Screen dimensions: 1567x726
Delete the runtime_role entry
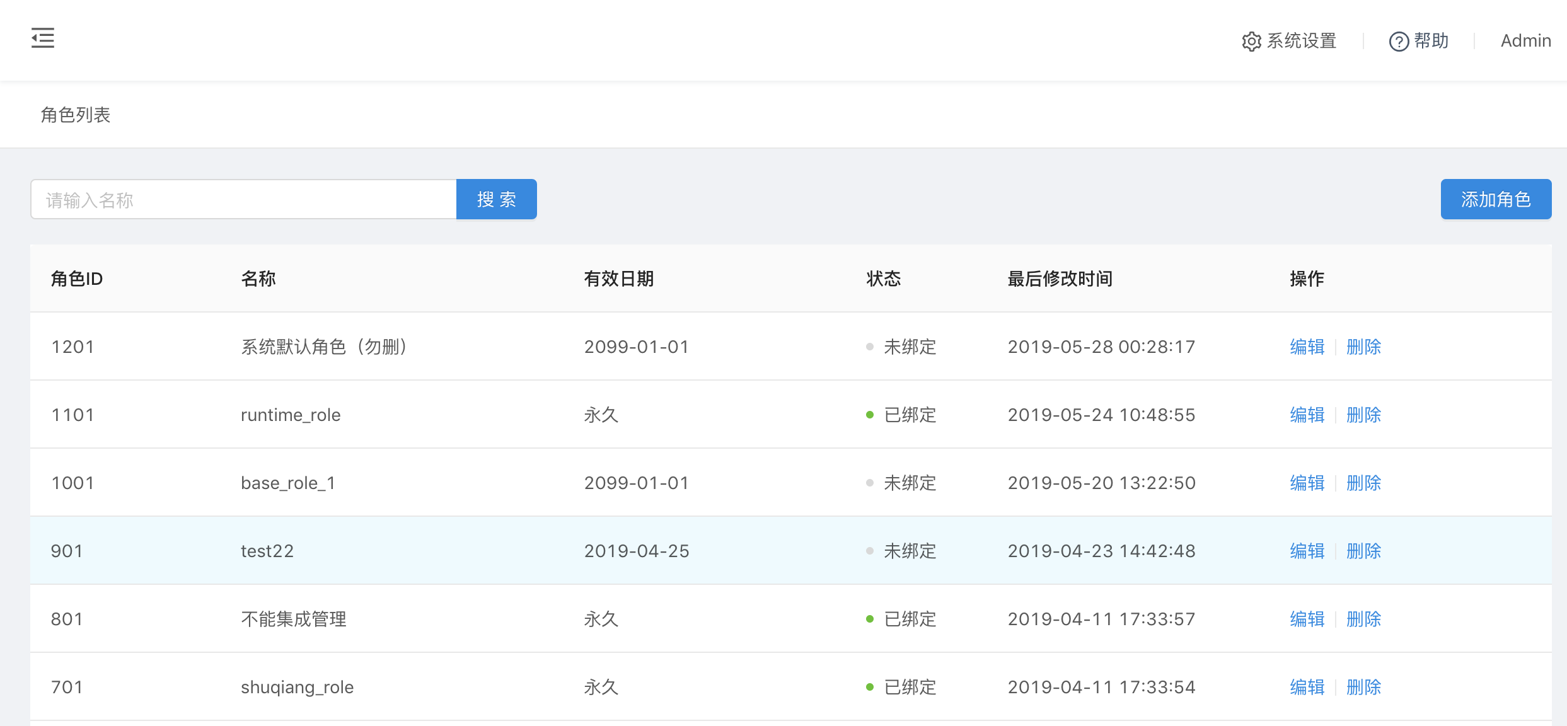click(x=1363, y=415)
